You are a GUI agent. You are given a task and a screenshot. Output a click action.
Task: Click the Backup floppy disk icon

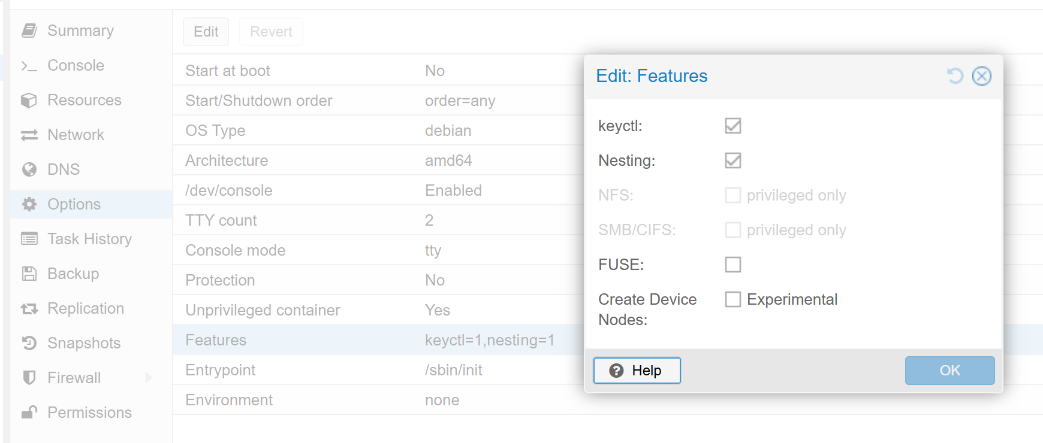click(x=29, y=274)
